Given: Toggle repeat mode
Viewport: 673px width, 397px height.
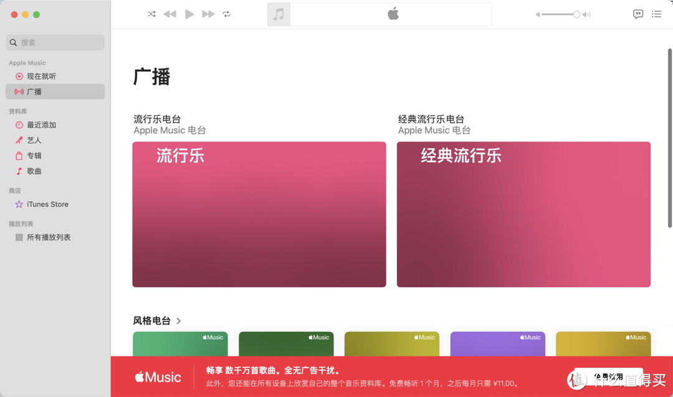Looking at the screenshot, I should point(227,14).
